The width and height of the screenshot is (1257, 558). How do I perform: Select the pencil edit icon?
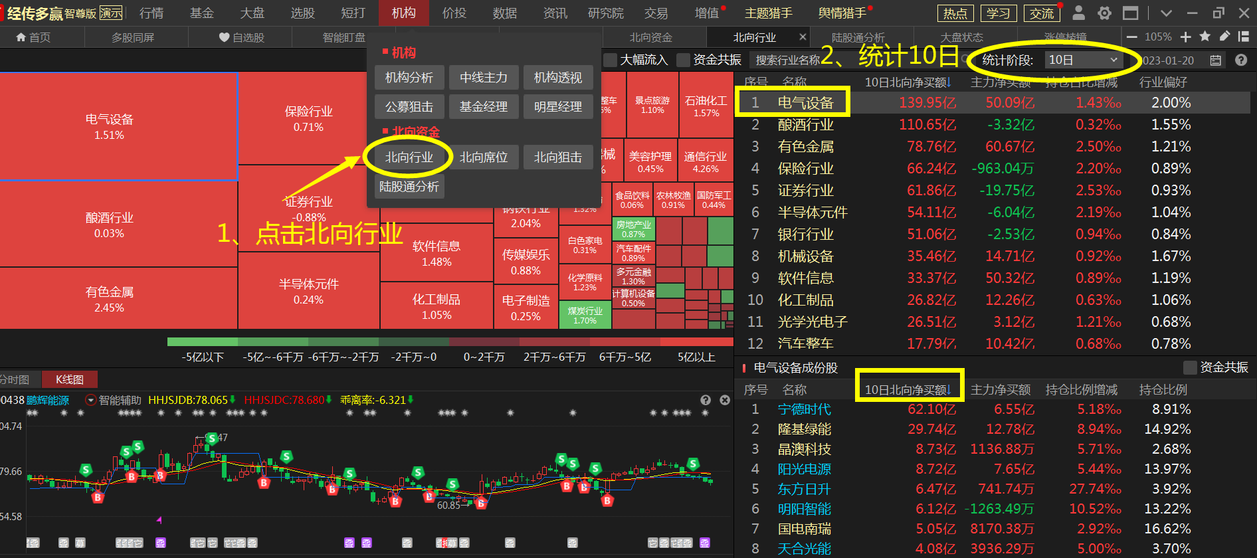tap(1224, 37)
